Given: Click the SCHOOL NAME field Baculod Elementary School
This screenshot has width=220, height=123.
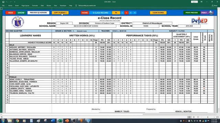Looking at the screenshot, I should (86, 26).
